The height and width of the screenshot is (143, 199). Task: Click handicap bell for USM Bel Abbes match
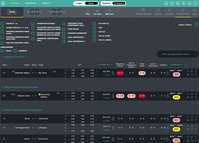[113, 73]
